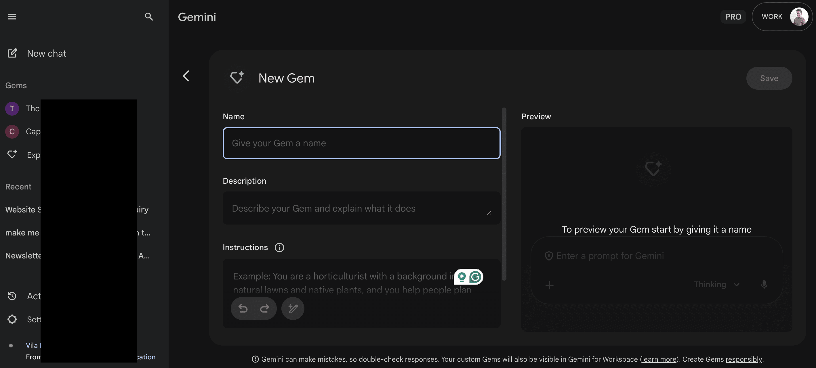Click the PRO badge button
This screenshot has height=368, width=816.
pyautogui.click(x=733, y=16)
